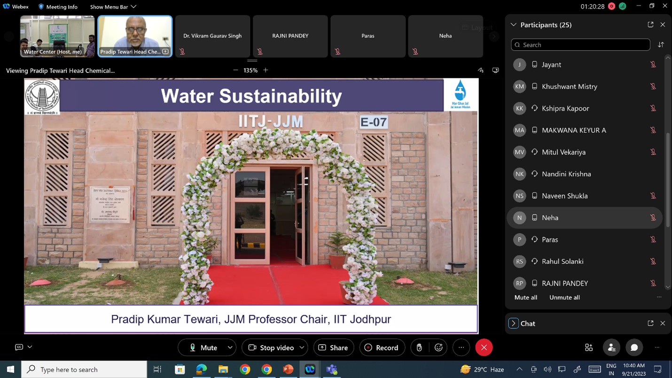Open the Chat bubble icon

pos(634,347)
